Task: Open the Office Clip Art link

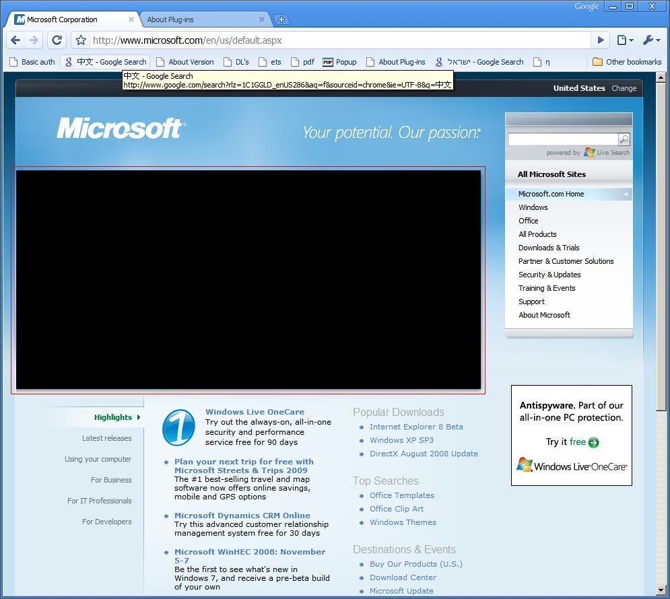Action: 397,509
